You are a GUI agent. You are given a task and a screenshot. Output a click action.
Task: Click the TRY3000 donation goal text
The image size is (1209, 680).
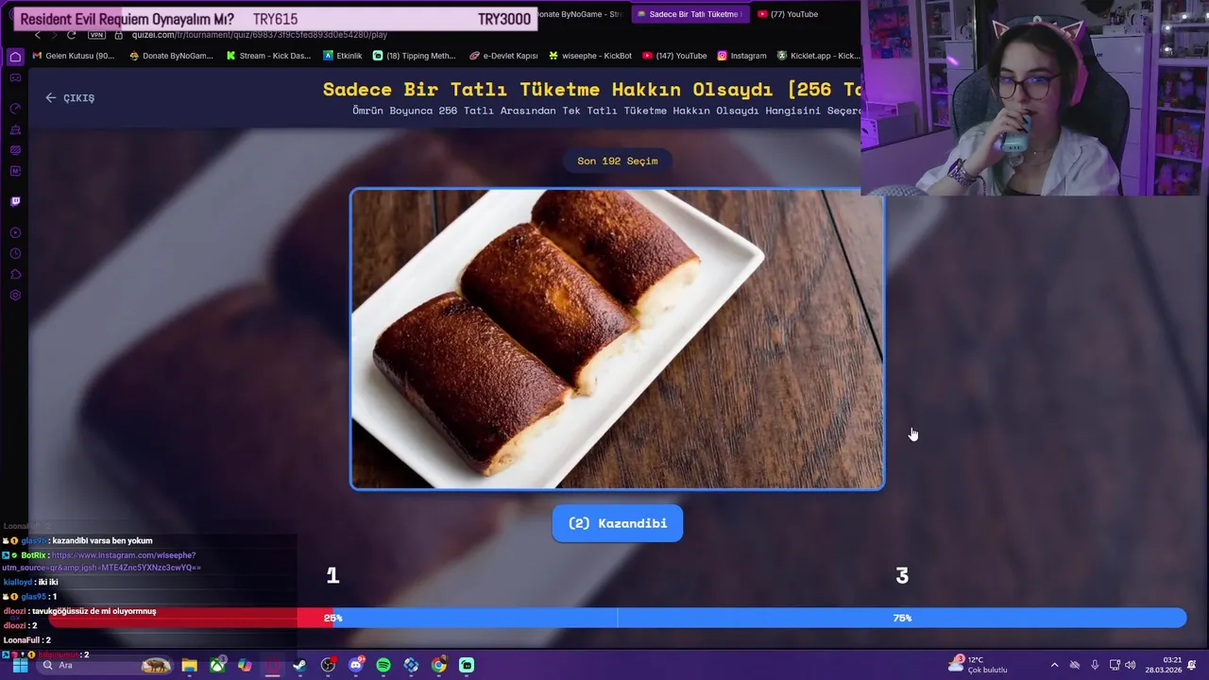click(504, 19)
